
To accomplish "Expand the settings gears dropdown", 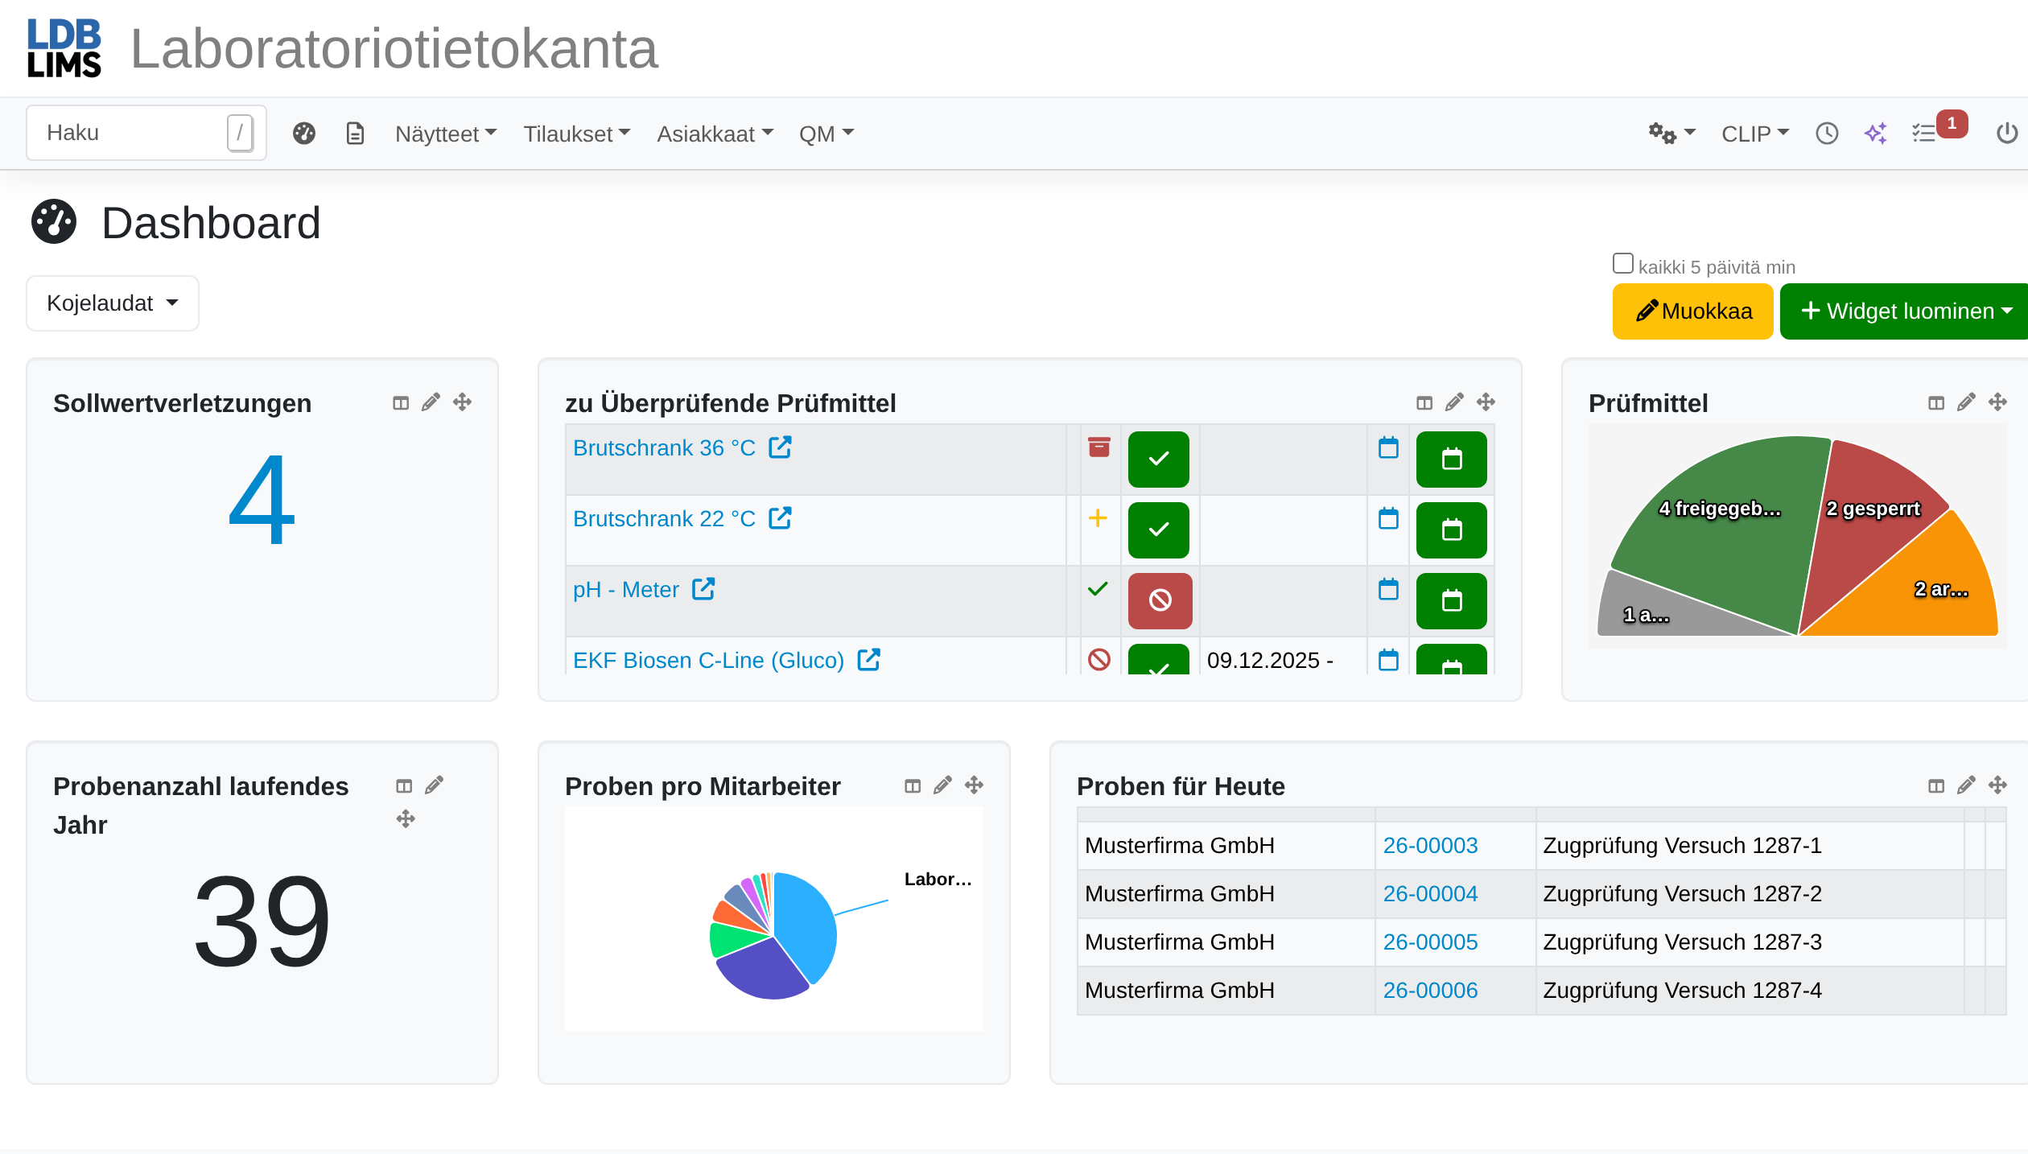I will (x=1671, y=134).
